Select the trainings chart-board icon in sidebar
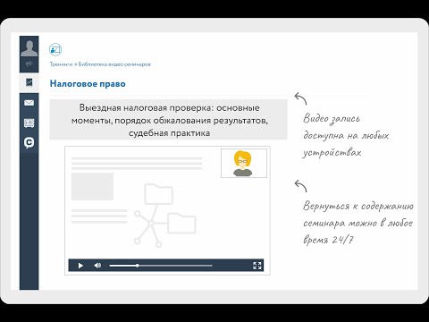Viewport: 429px width, 322px height. [x=29, y=82]
